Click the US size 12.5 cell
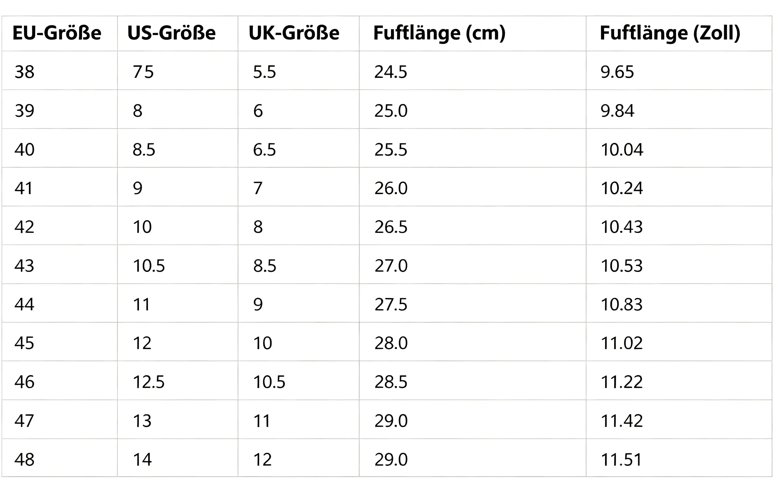This screenshot has width=778, height=488. point(178,381)
